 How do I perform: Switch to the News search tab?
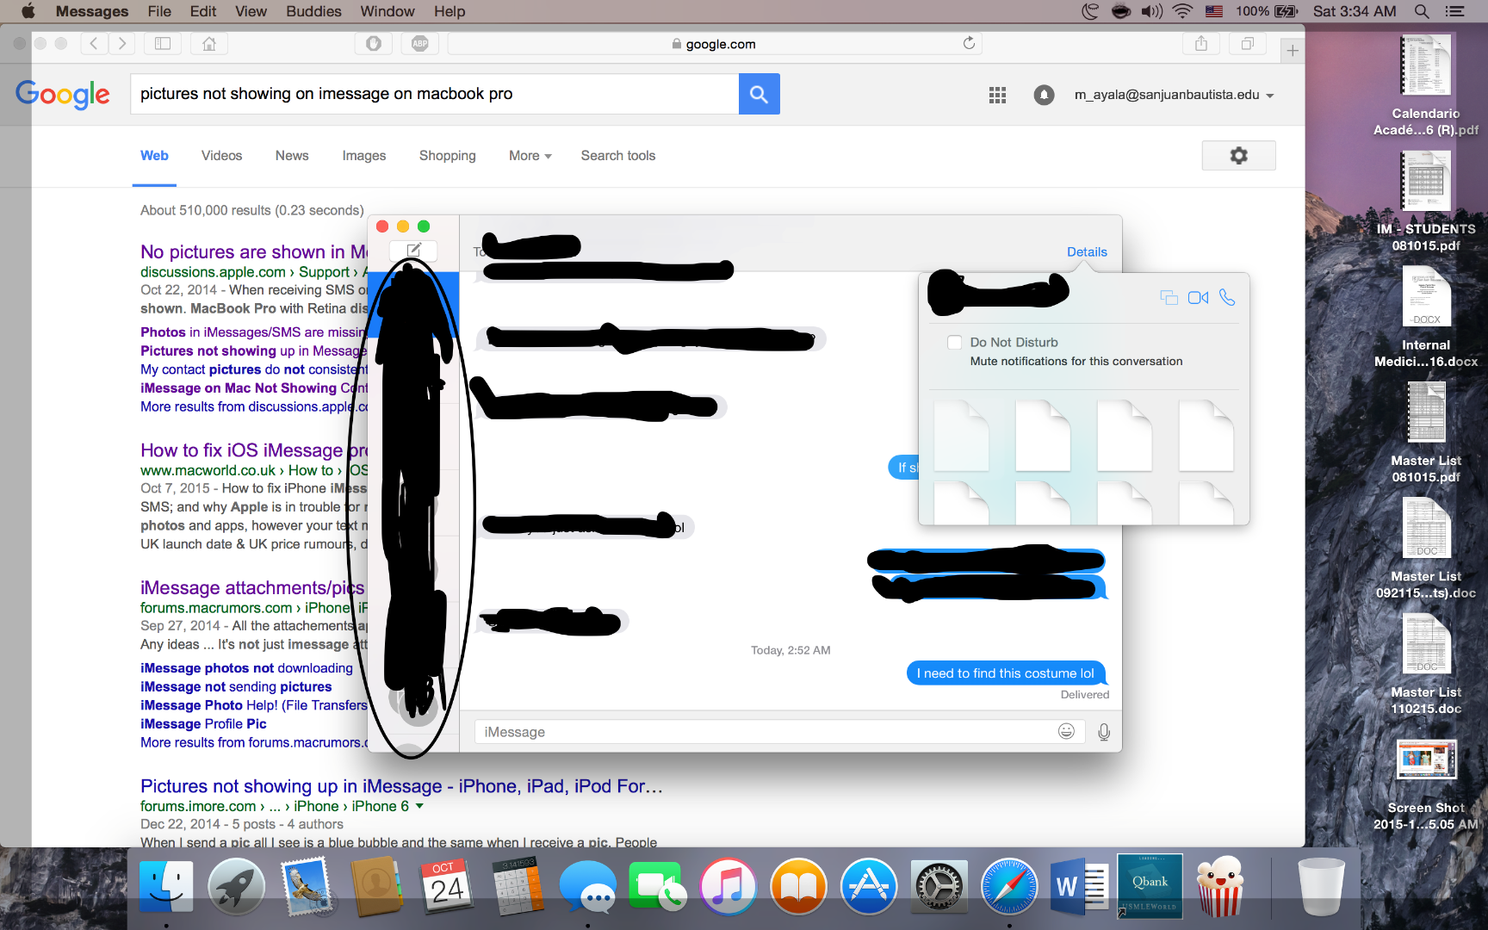292,156
